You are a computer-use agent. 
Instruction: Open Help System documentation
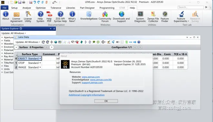[40, 17]
